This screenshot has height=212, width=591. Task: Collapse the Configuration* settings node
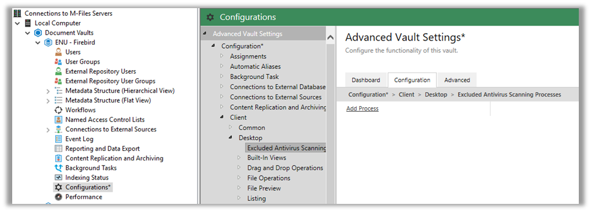[x=213, y=46]
